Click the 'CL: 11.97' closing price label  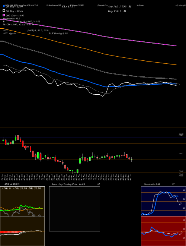coord(68,7)
